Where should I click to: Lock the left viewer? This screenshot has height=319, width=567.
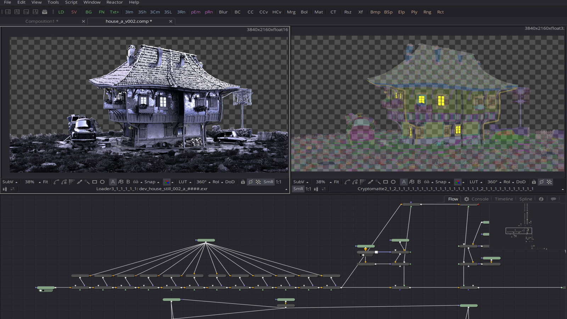click(x=243, y=181)
